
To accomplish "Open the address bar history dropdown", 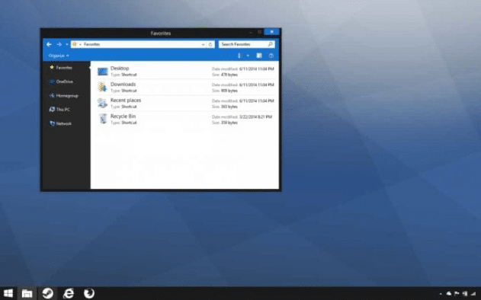I will pos(203,44).
